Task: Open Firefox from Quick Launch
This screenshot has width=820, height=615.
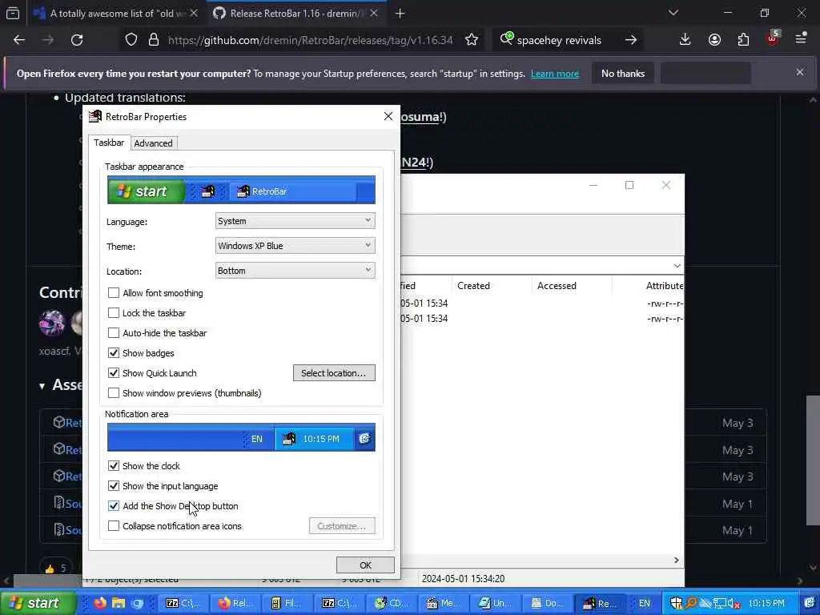Action: click(100, 603)
